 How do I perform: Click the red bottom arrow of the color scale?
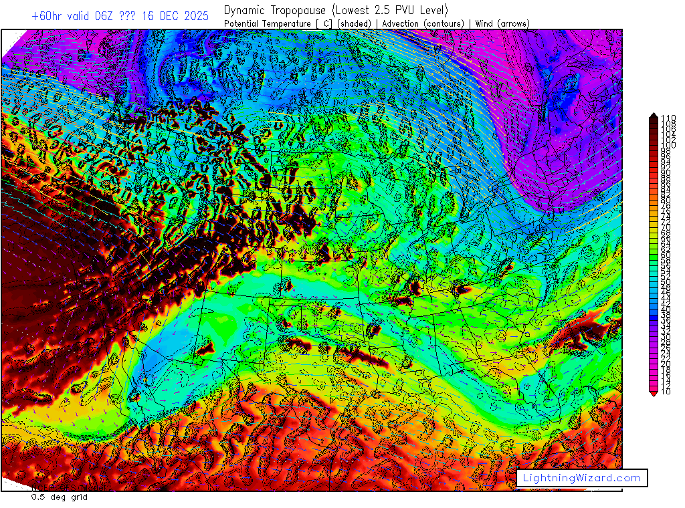[653, 393]
